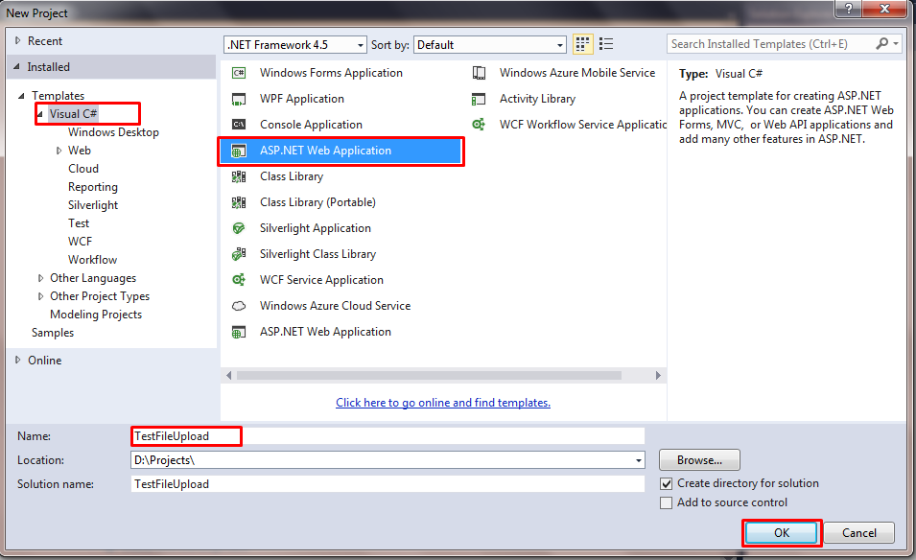Viewport: 916px width, 560px height.
Task: Select Silverlight template category
Action: (93, 205)
